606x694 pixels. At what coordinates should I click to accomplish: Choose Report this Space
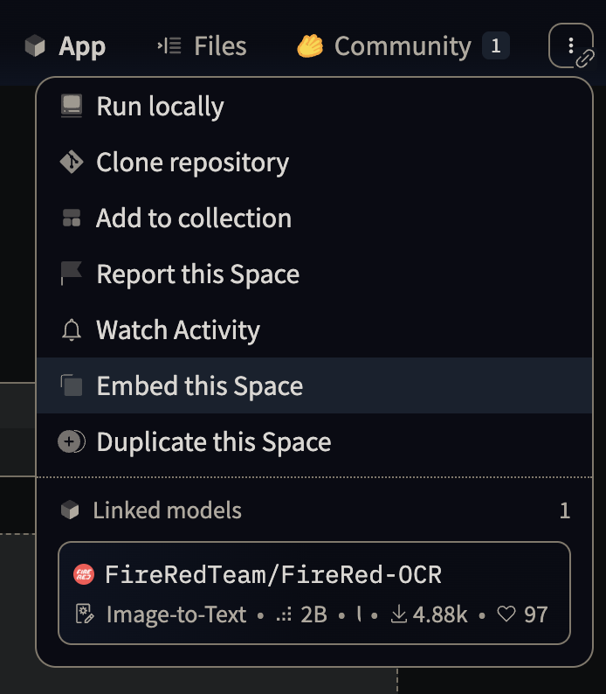197,274
